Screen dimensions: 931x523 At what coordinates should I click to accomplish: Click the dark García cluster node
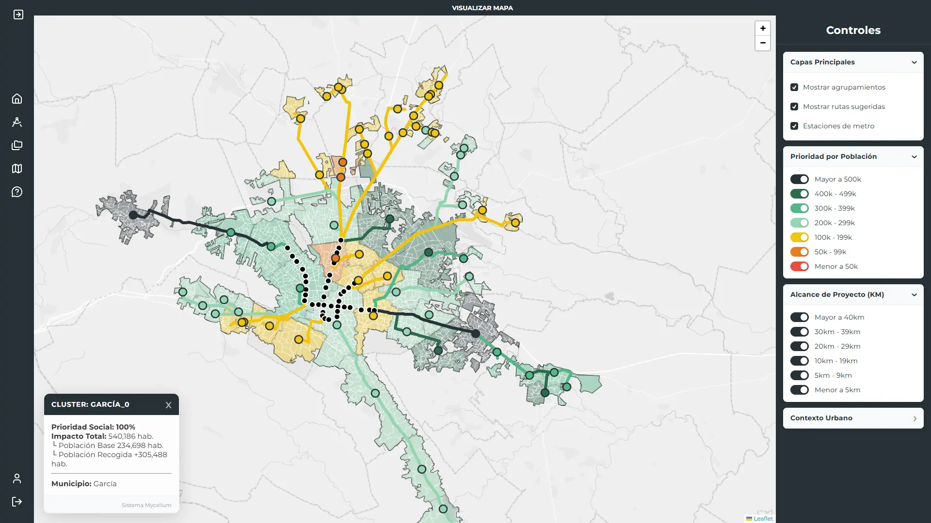[x=133, y=215]
